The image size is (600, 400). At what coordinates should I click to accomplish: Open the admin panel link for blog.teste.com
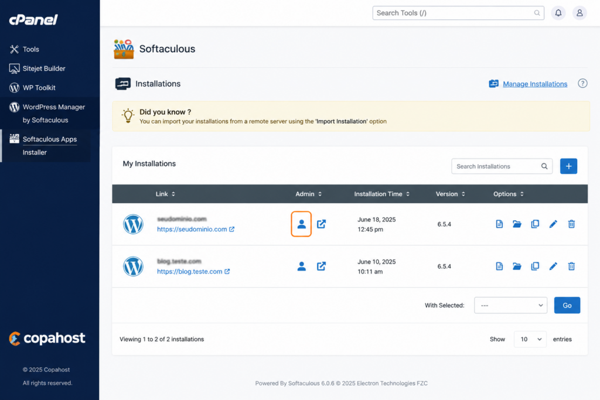[x=322, y=266]
